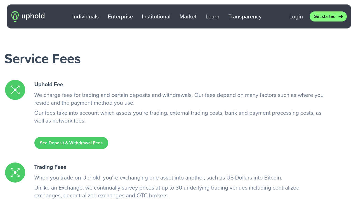Click the Service Fees page heading

(43, 59)
